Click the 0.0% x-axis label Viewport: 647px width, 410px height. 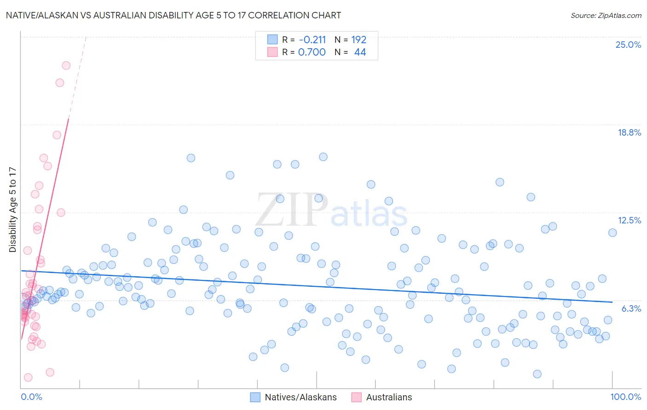click(31, 397)
